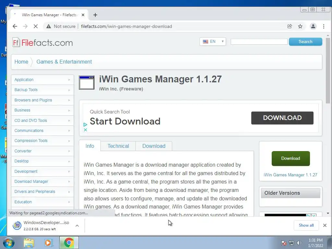Viewport: 332px width, 249px height.
Task: Expand the Application category arrow
Action: [69, 80]
